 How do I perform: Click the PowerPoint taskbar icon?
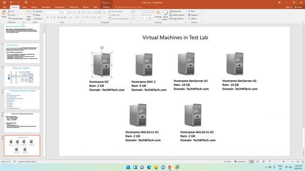170,167
